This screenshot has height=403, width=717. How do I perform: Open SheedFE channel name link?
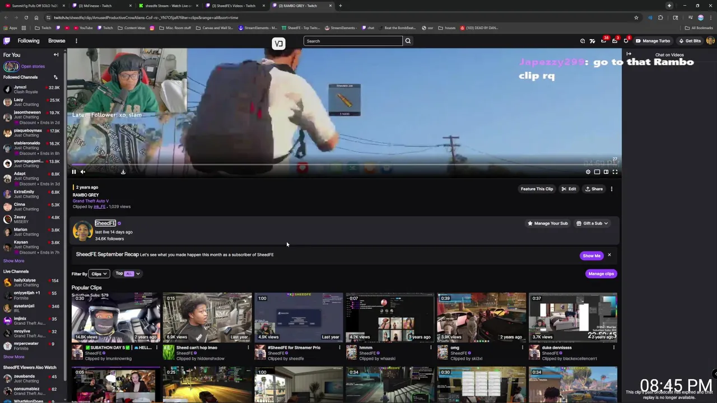pos(105,223)
